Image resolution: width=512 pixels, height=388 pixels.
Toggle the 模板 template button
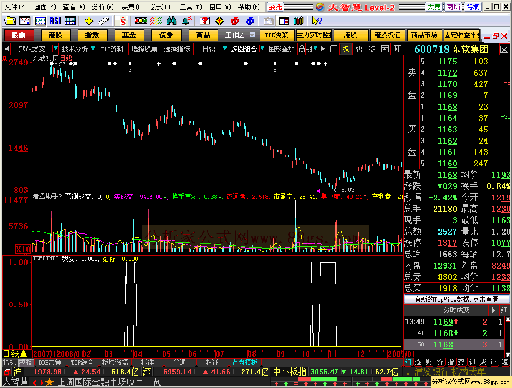(x=25, y=363)
